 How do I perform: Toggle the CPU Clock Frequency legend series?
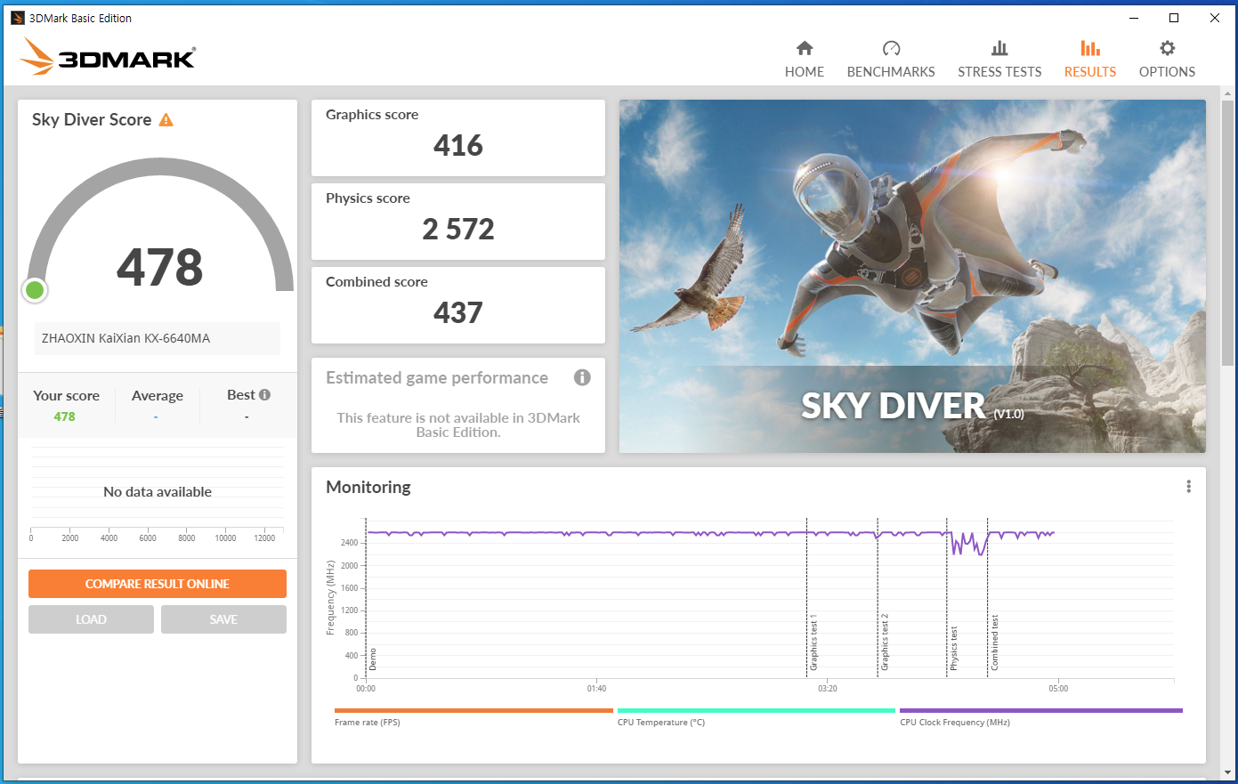pos(1041,716)
